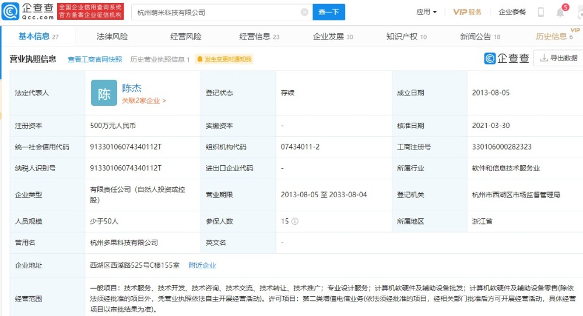Select industry 软件和信息技术服务业
The height and width of the screenshot is (316, 583).
(x=505, y=168)
